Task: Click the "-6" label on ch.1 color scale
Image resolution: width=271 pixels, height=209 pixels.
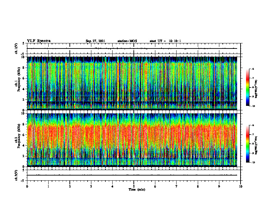Action: coord(253,69)
